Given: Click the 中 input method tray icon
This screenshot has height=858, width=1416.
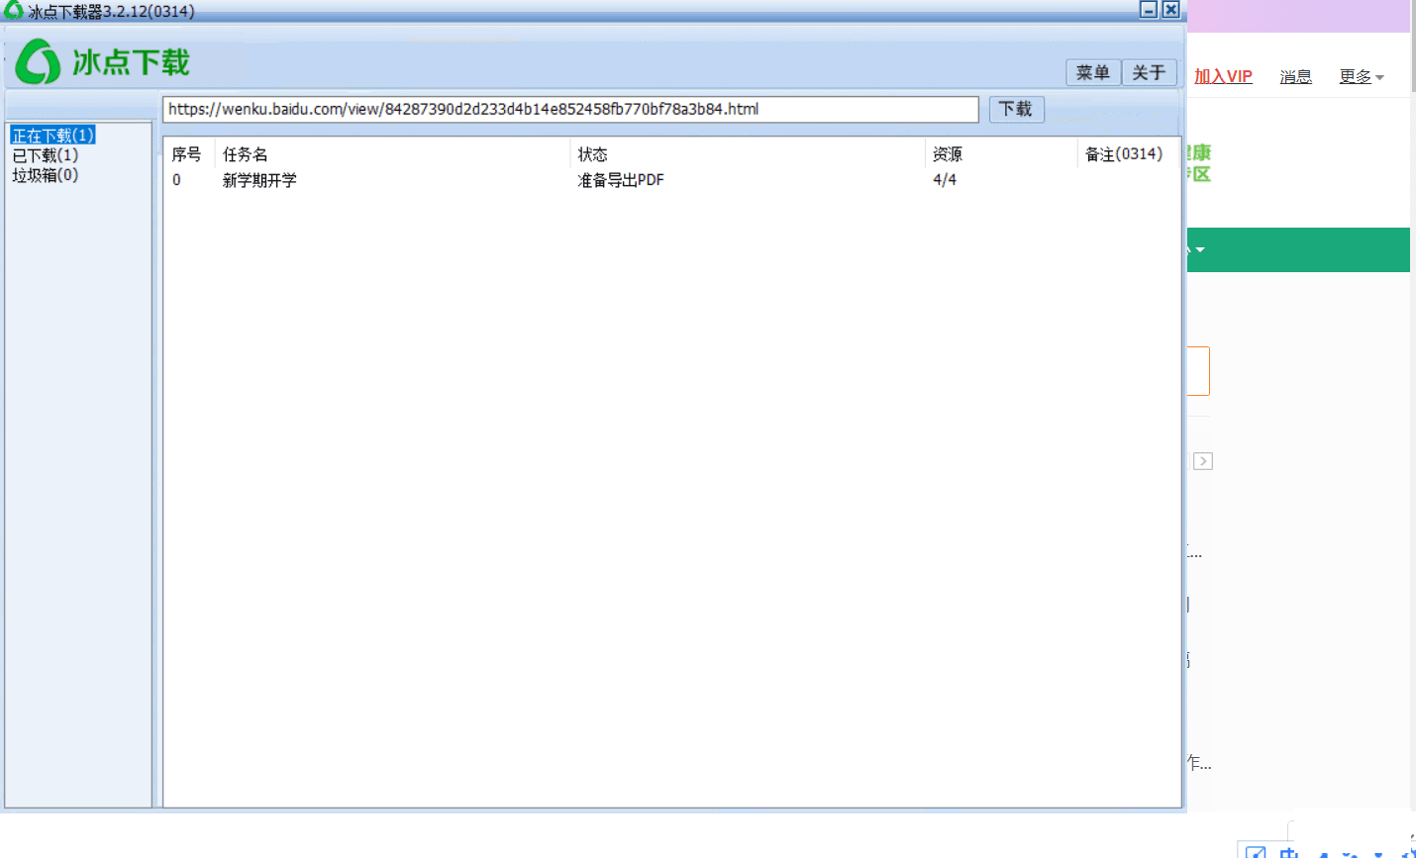Looking at the screenshot, I should [x=1288, y=852].
